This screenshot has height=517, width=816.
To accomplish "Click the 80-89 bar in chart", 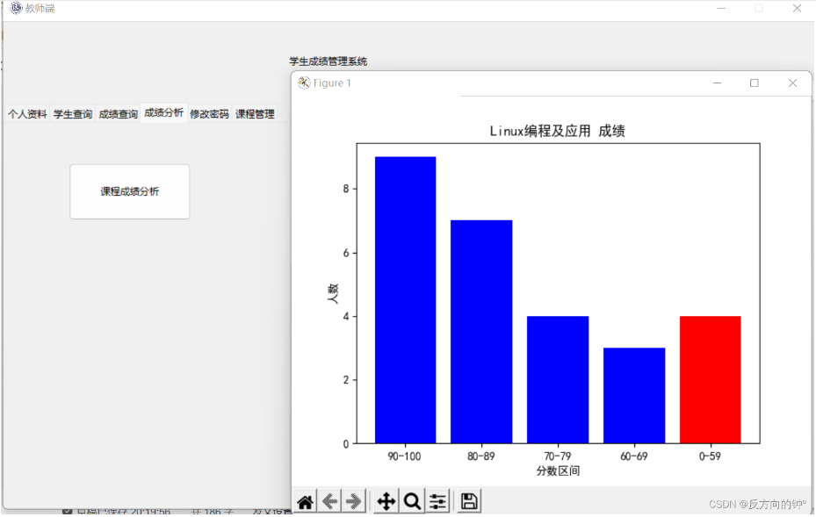I will [x=481, y=332].
